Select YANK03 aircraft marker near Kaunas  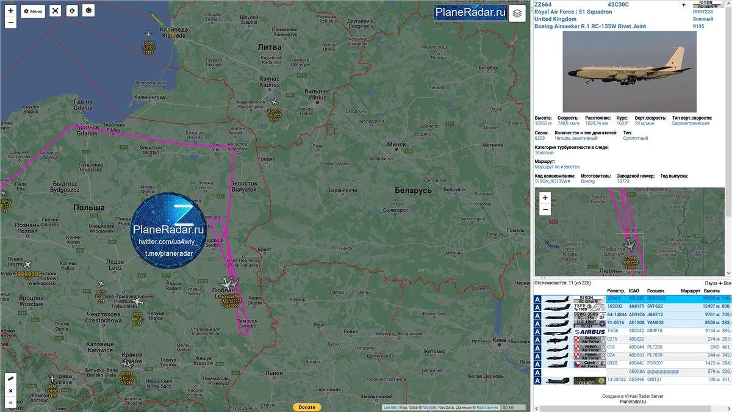click(x=274, y=101)
